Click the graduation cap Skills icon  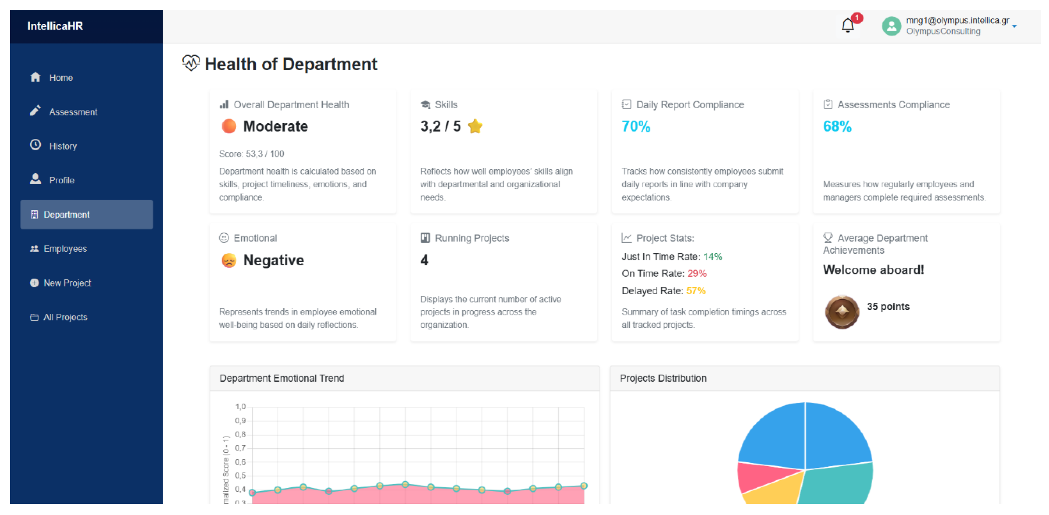pos(425,105)
